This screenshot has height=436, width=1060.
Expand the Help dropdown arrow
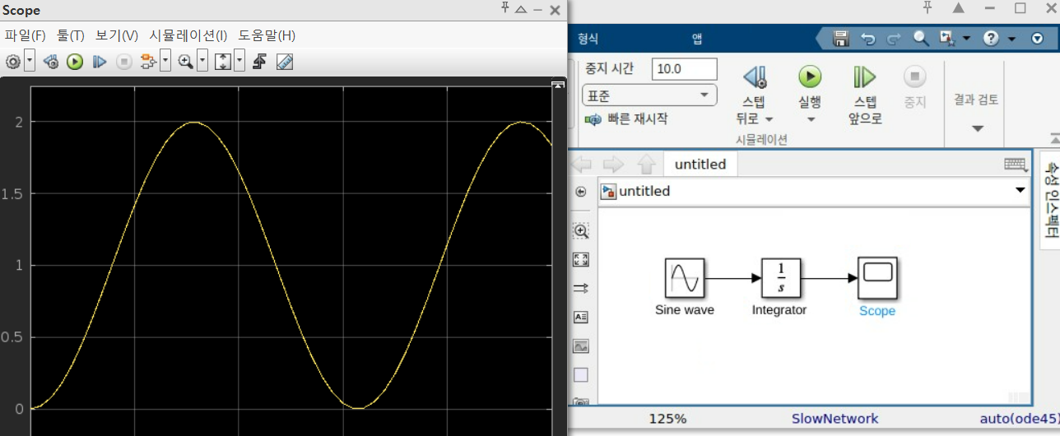pos(1011,39)
